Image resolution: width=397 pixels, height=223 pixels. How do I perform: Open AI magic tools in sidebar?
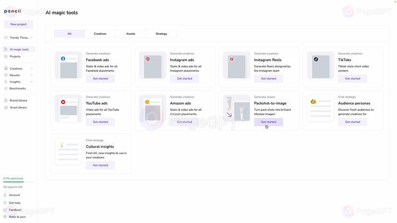18,49
